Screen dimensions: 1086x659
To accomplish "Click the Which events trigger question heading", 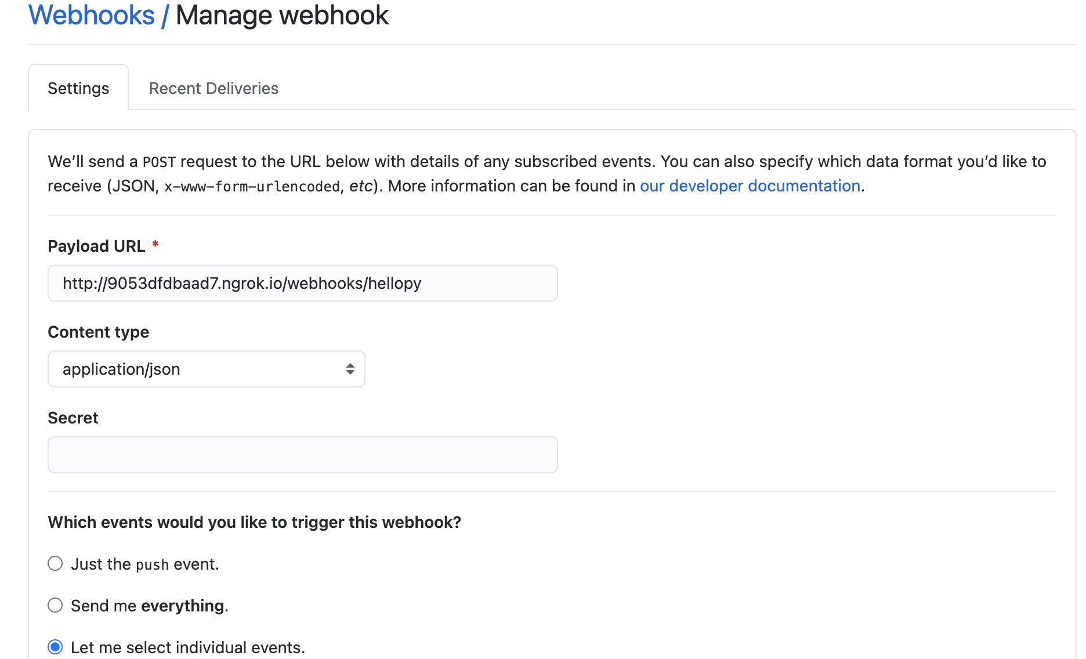I will [254, 522].
